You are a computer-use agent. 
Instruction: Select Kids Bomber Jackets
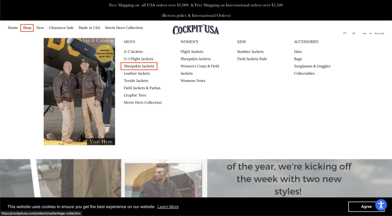tap(250, 52)
